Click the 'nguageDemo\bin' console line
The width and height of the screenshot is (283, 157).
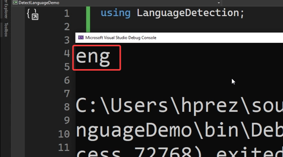(179, 129)
